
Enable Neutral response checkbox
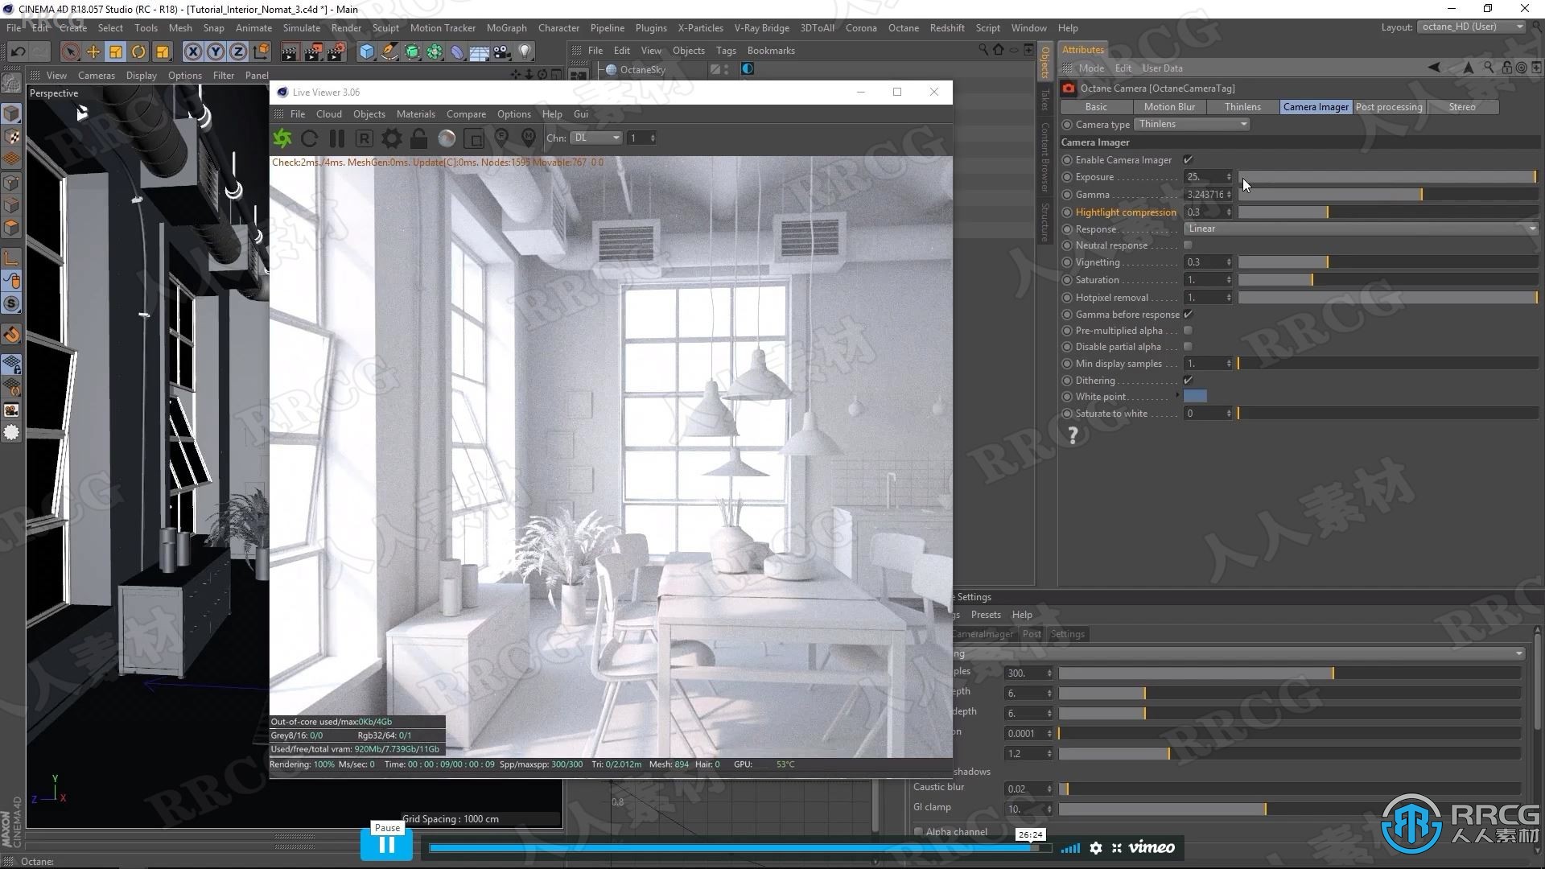tap(1188, 245)
